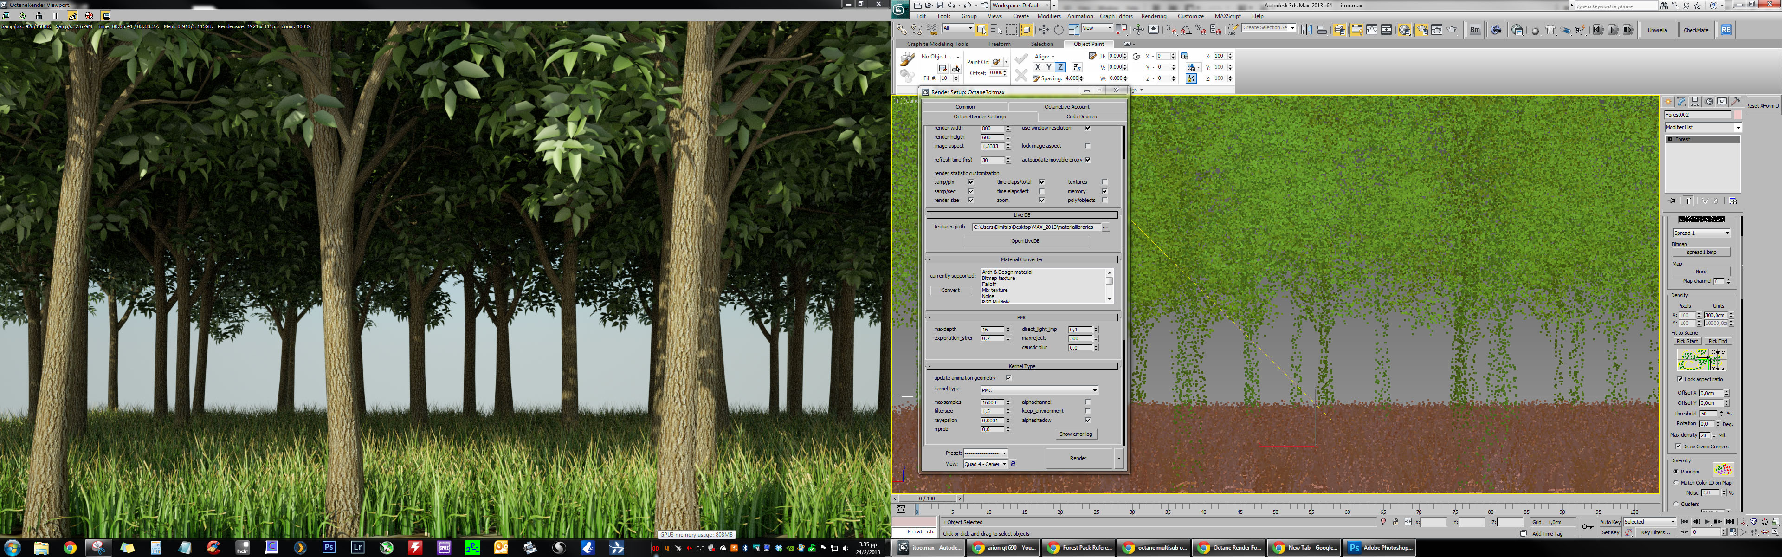Activate the Select and Rotate tool
This screenshot has width=1782, height=557.
pos(1059,30)
